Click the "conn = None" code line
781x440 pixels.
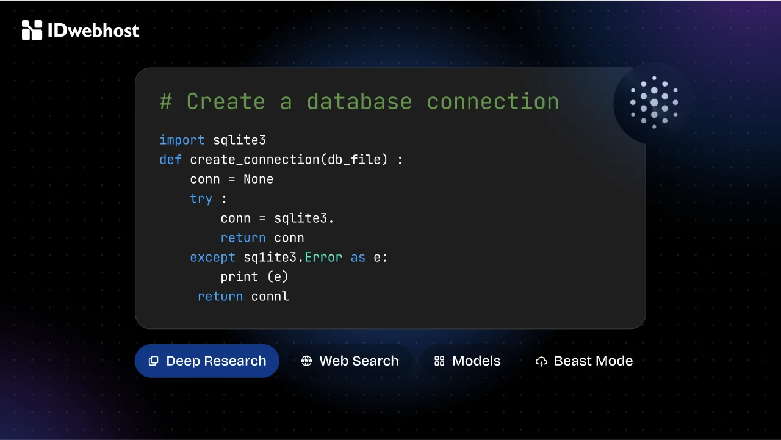coord(231,179)
